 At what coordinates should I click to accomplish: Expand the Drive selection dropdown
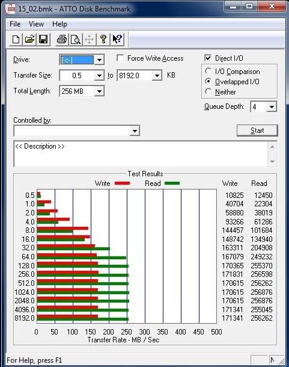click(x=99, y=60)
